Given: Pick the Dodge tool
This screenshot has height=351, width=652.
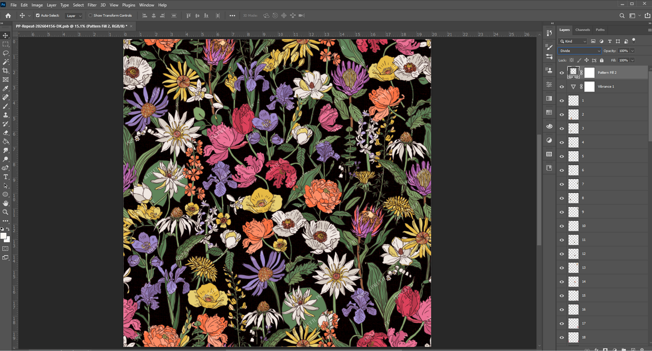Looking at the screenshot, I should [x=5, y=159].
